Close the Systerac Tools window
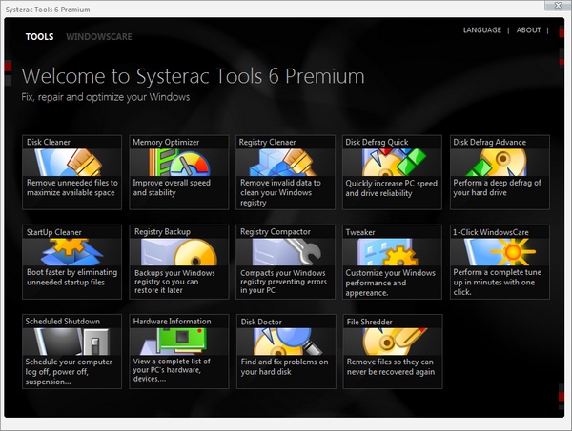The height and width of the screenshot is (431, 572). coord(558,8)
